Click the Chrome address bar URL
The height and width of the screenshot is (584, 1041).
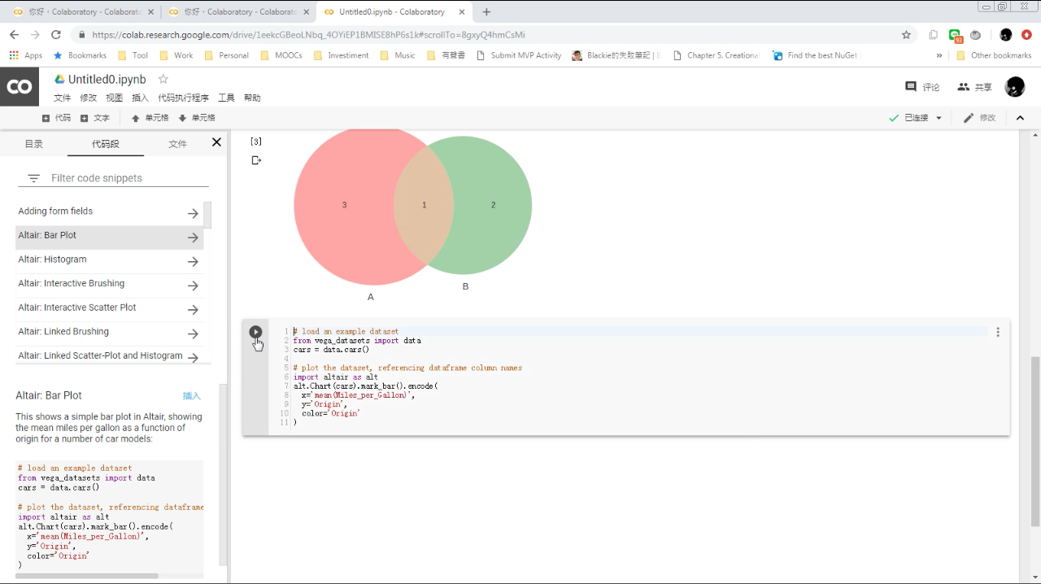[308, 35]
